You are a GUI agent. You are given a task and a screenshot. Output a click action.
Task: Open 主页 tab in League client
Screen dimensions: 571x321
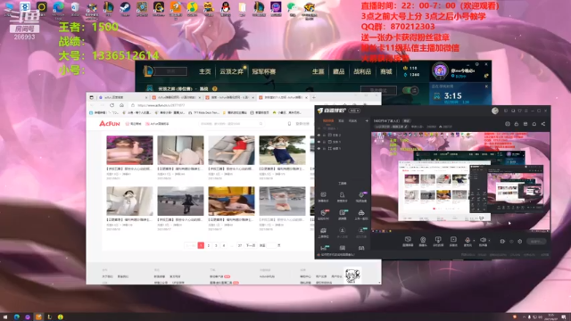(204, 71)
